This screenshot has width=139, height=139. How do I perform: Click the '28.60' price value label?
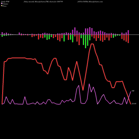pyautogui.click(x=134, y=104)
